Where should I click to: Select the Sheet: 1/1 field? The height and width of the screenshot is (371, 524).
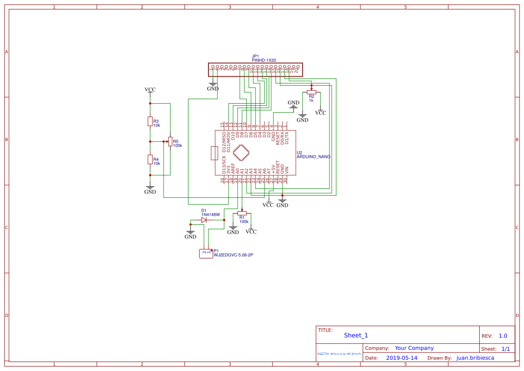(496, 348)
